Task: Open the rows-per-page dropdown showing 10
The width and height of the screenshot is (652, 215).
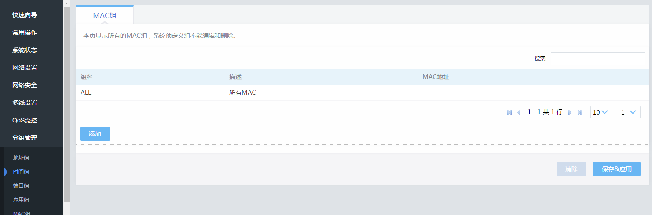Action: (x=601, y=112)
